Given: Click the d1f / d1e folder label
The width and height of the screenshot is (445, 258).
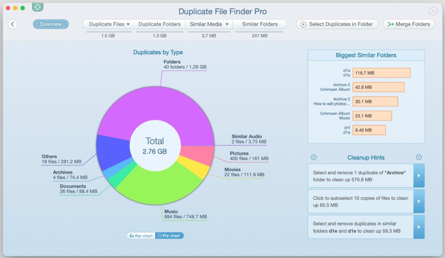Looking at the screenshot, I should pos(347,130).
